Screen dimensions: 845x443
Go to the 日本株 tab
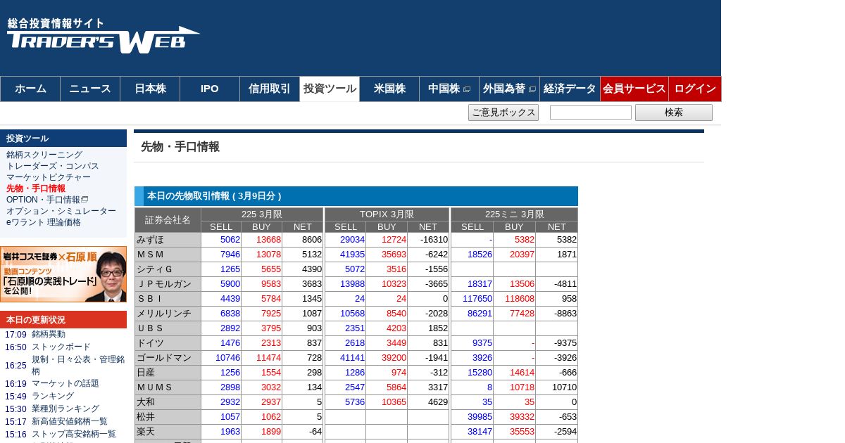tap(150, 89)
